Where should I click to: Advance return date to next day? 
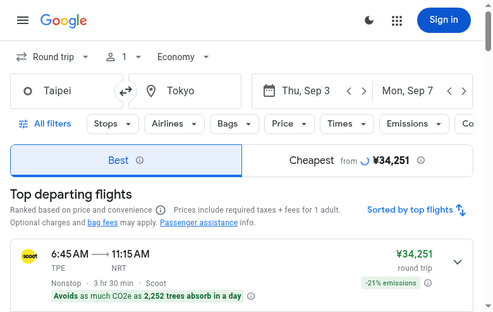464,91
